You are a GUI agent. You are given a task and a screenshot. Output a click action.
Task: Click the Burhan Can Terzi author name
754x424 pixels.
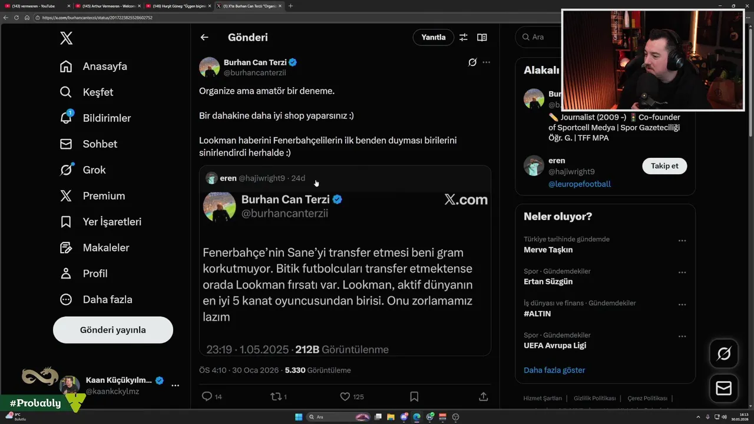click(x=255, y=62)
